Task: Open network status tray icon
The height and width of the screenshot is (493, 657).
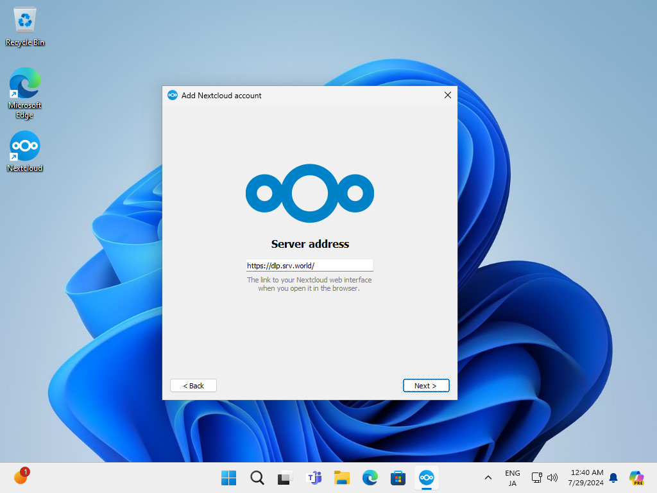Action: coord(537,478)
